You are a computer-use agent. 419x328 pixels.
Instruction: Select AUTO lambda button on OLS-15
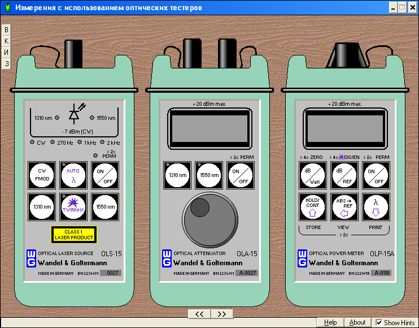[x=73, y=175]
